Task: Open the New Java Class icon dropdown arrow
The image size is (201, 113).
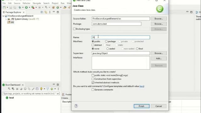Action: point(61,8)
